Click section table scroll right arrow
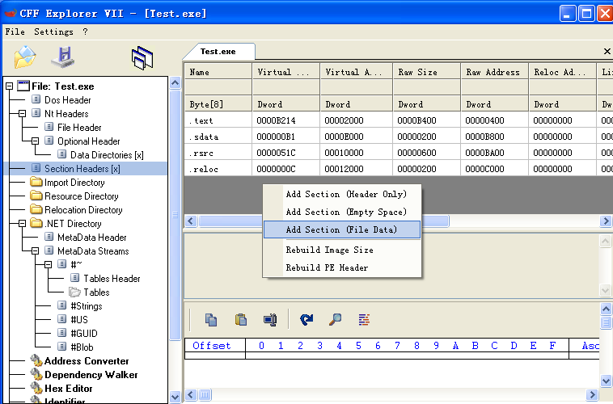 coord(606,221)
